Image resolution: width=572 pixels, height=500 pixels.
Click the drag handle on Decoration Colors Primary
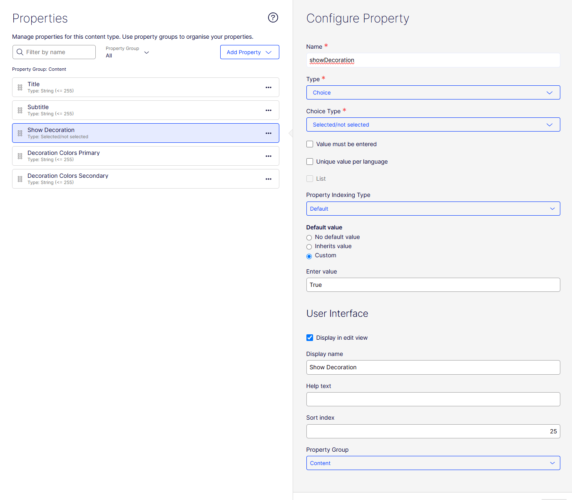[20, 156]
